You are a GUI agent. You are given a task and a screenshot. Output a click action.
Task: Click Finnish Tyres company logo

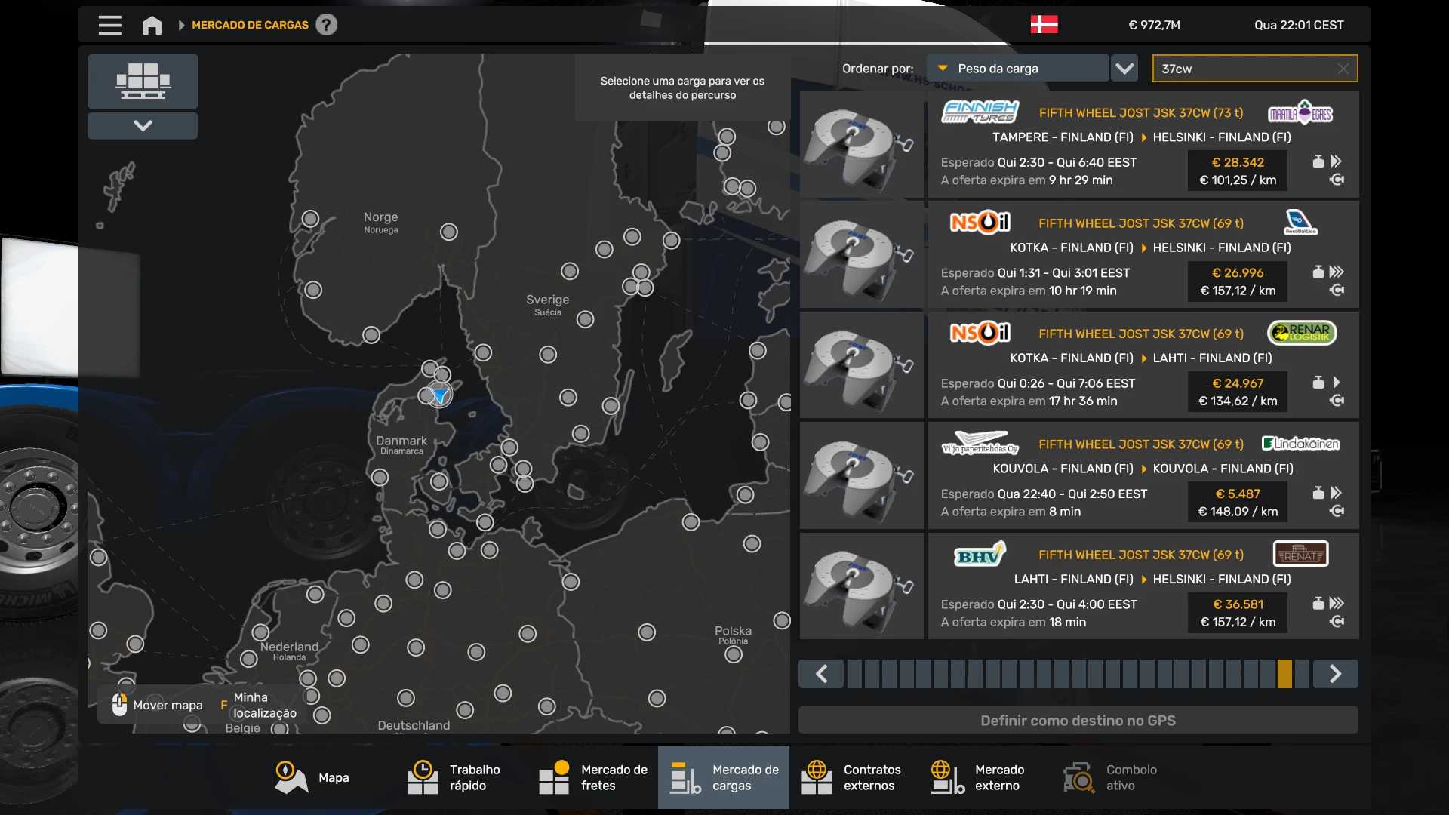tap(980, 112)
